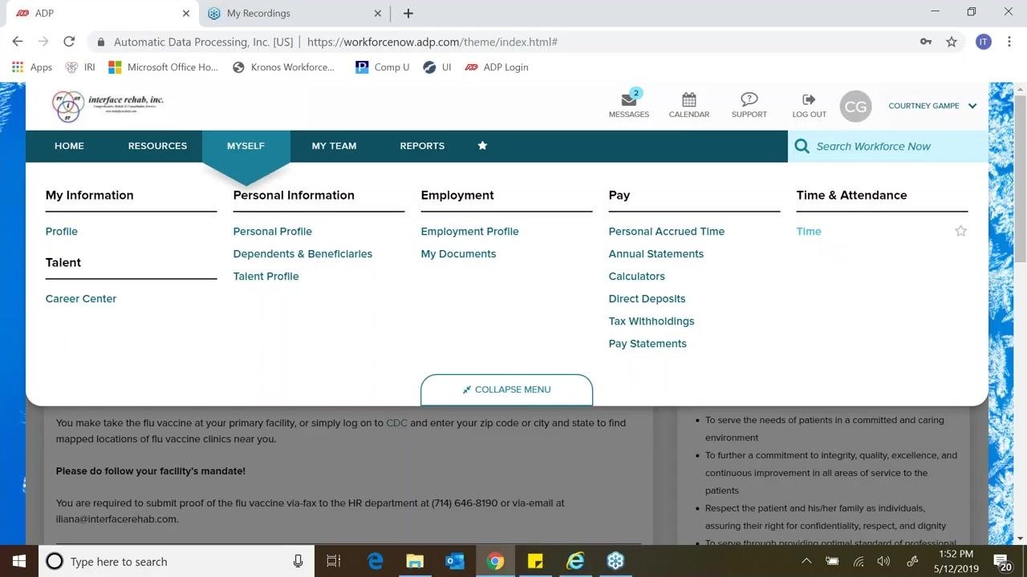Viewport: 1027px width, 577px height.
Task: Open the Pay Statements link
Action: pos(647,343)
